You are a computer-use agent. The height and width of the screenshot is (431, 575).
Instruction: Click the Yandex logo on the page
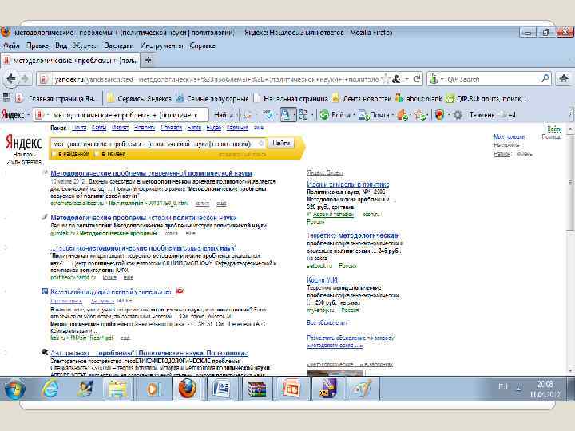click(24, 143)
